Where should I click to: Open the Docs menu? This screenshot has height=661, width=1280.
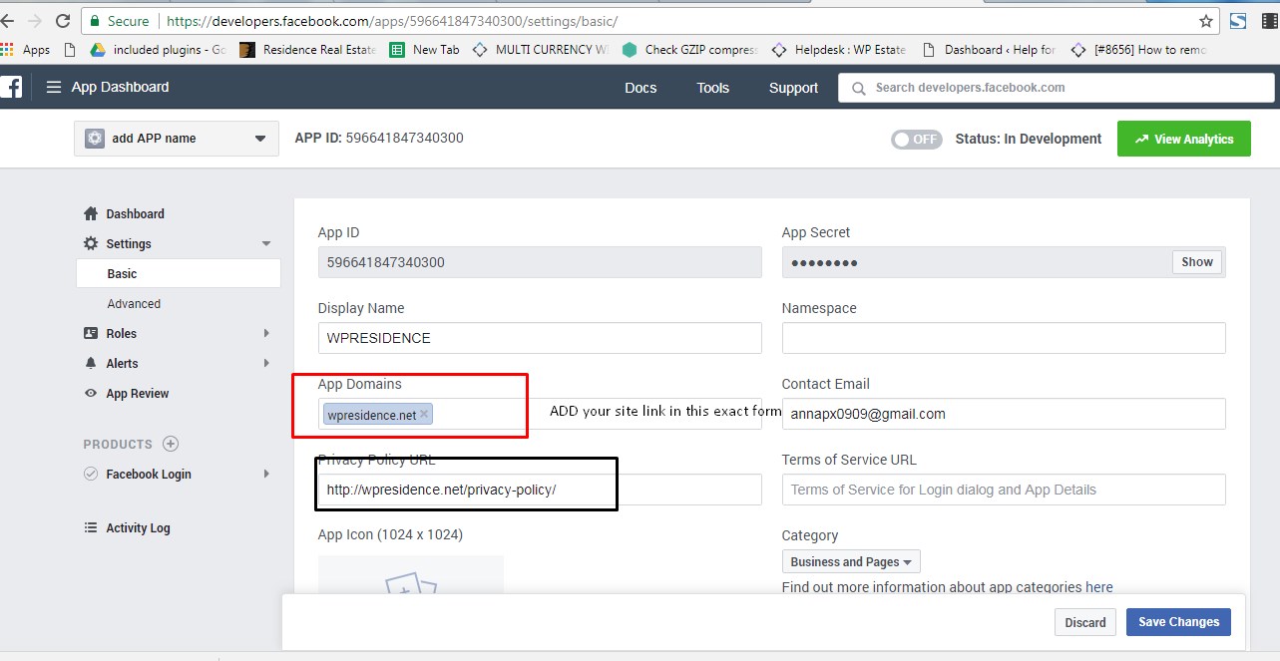click(x=640, y=88)
